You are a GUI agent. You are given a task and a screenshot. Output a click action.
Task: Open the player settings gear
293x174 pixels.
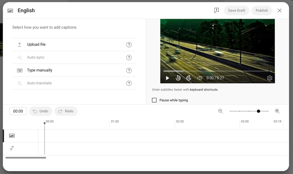269,78
